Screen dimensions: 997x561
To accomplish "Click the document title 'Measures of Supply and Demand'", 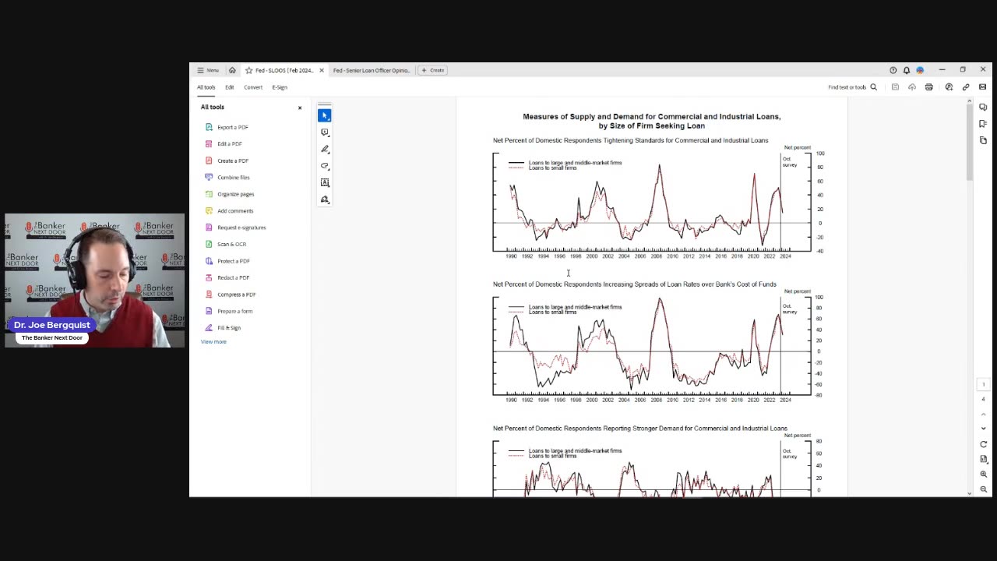I will (x=651, y=121).
